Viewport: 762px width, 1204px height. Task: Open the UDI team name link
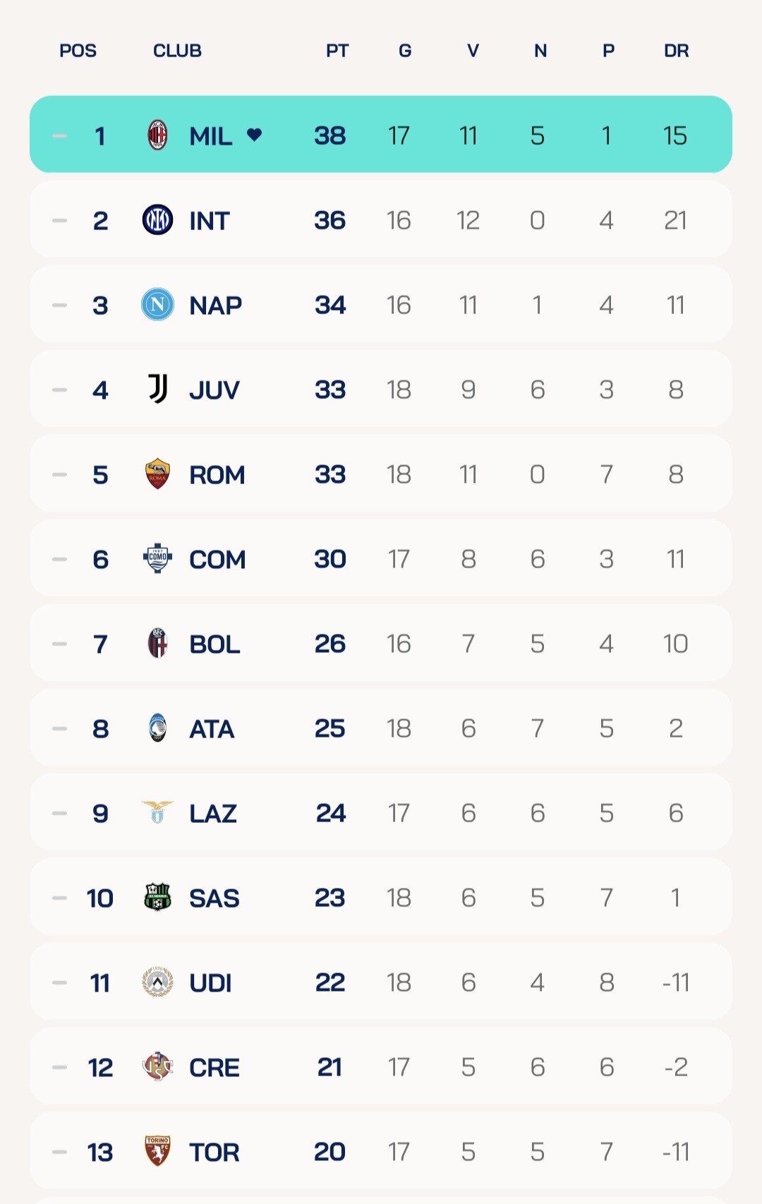point(210,983)
